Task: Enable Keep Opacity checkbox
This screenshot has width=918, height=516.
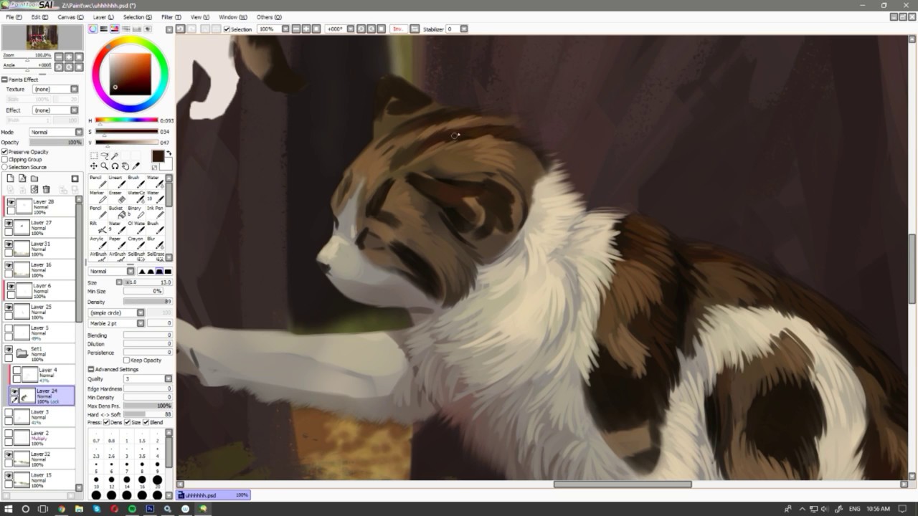Action: 127,360
